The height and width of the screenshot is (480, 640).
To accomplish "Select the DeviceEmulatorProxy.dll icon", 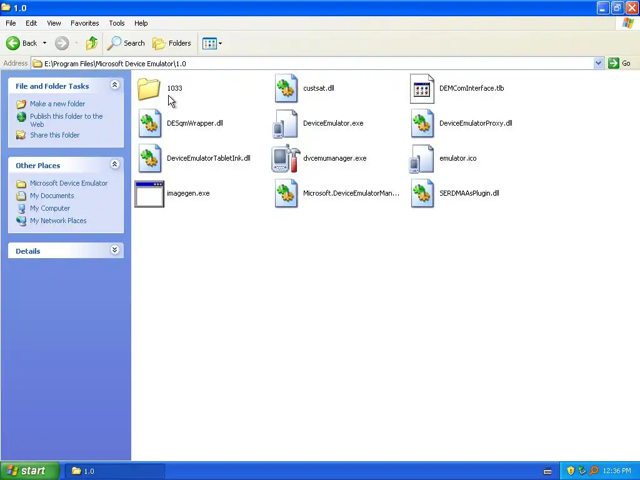I will [422, 123].
